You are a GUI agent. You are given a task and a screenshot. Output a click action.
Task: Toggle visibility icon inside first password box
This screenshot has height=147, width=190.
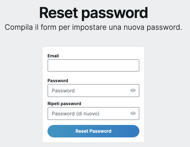coord(133,90)
